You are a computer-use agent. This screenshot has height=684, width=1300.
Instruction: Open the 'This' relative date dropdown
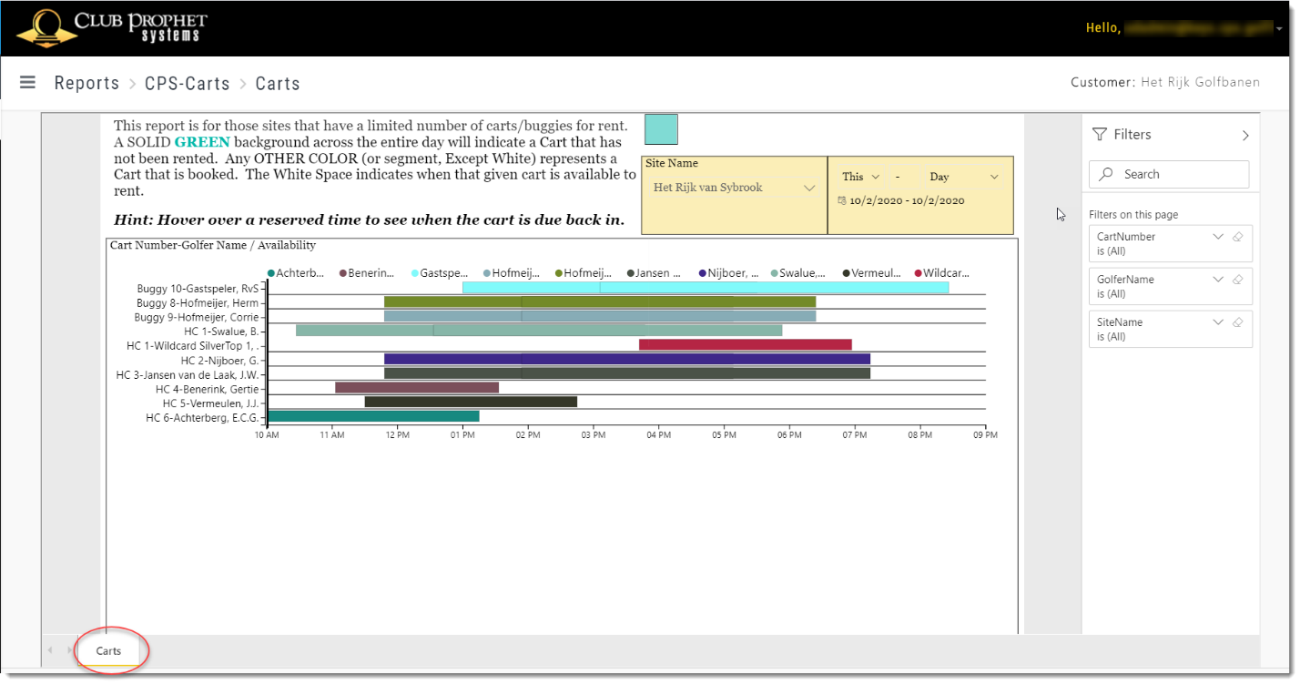click(860, 177)
